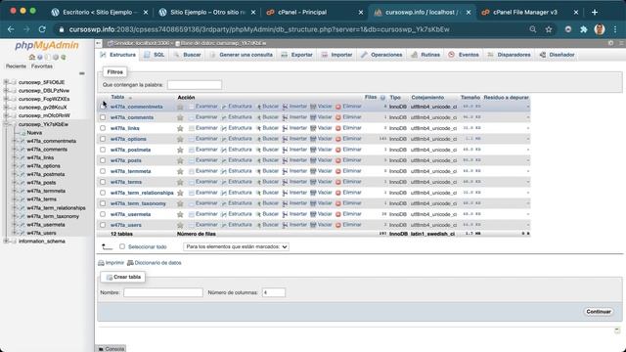Open the browser extensions puzzle icon
Viewport: 626px width, 352px height.
click(x=584, y=29)
